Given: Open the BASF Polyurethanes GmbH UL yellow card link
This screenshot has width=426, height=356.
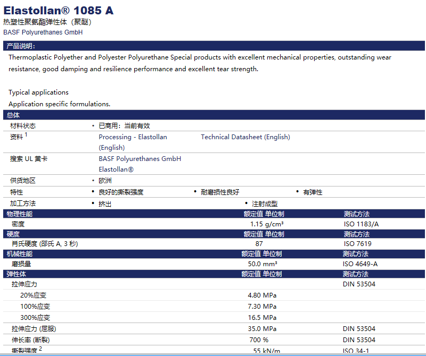Looking at the screenshot, I should click(140, 159).
